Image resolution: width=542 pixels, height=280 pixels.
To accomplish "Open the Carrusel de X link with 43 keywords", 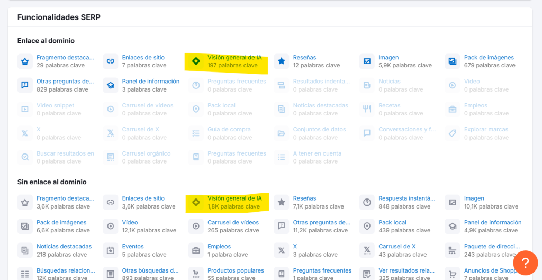I will (397, 246).
